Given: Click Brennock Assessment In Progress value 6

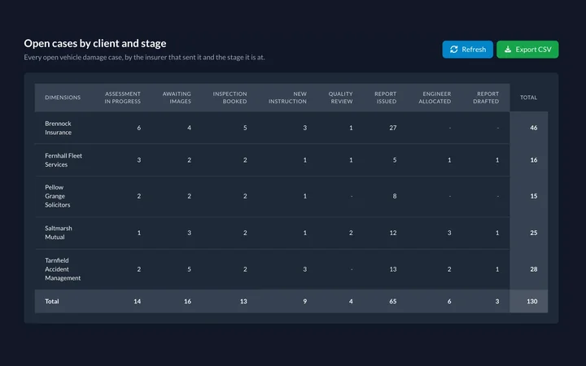Looking at the screenshot, I should tap(139, 128).
